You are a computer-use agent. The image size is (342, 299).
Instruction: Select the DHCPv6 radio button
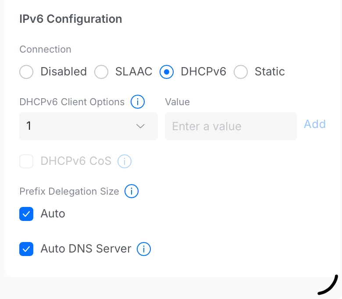point(167,72)
